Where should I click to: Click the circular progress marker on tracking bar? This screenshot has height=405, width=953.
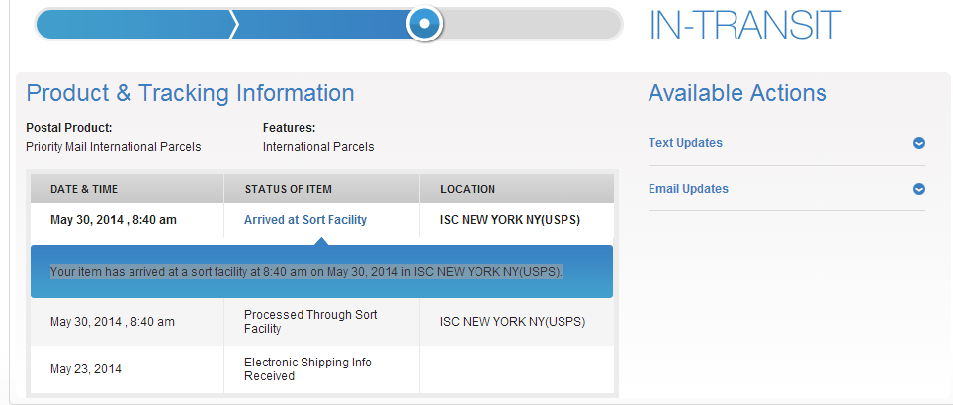[424, 24]
